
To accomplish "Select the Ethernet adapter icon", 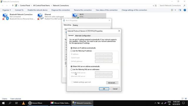I will 41,16.
